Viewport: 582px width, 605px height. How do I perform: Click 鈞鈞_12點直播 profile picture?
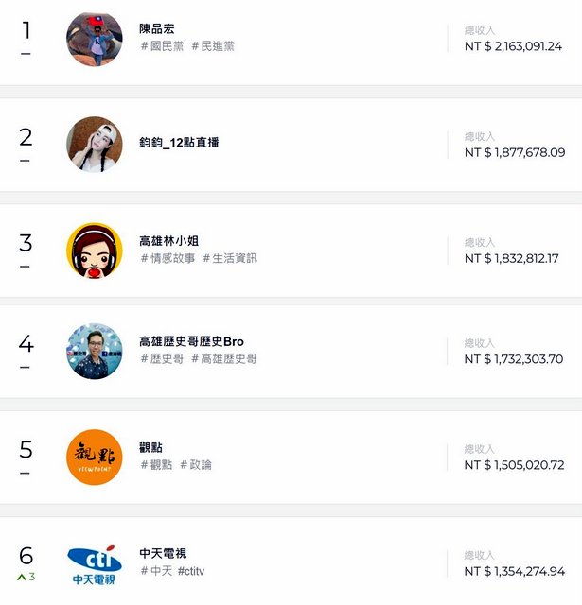(x=95, y=145)
